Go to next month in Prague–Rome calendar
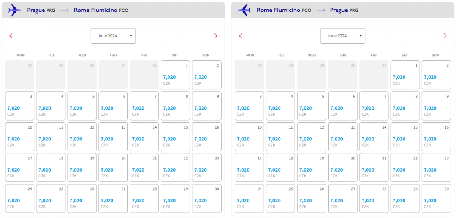456x218 pixels. (x=215, y=36)
